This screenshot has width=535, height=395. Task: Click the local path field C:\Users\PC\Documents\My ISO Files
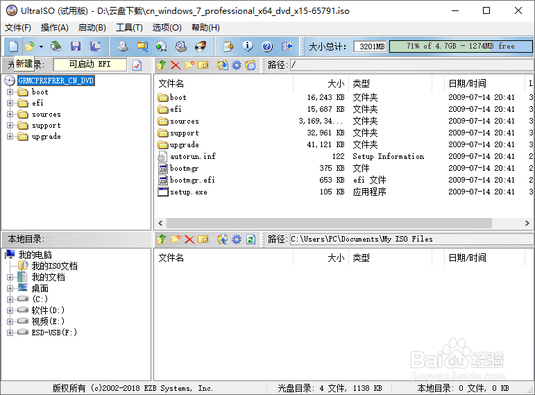coord(411,239)
